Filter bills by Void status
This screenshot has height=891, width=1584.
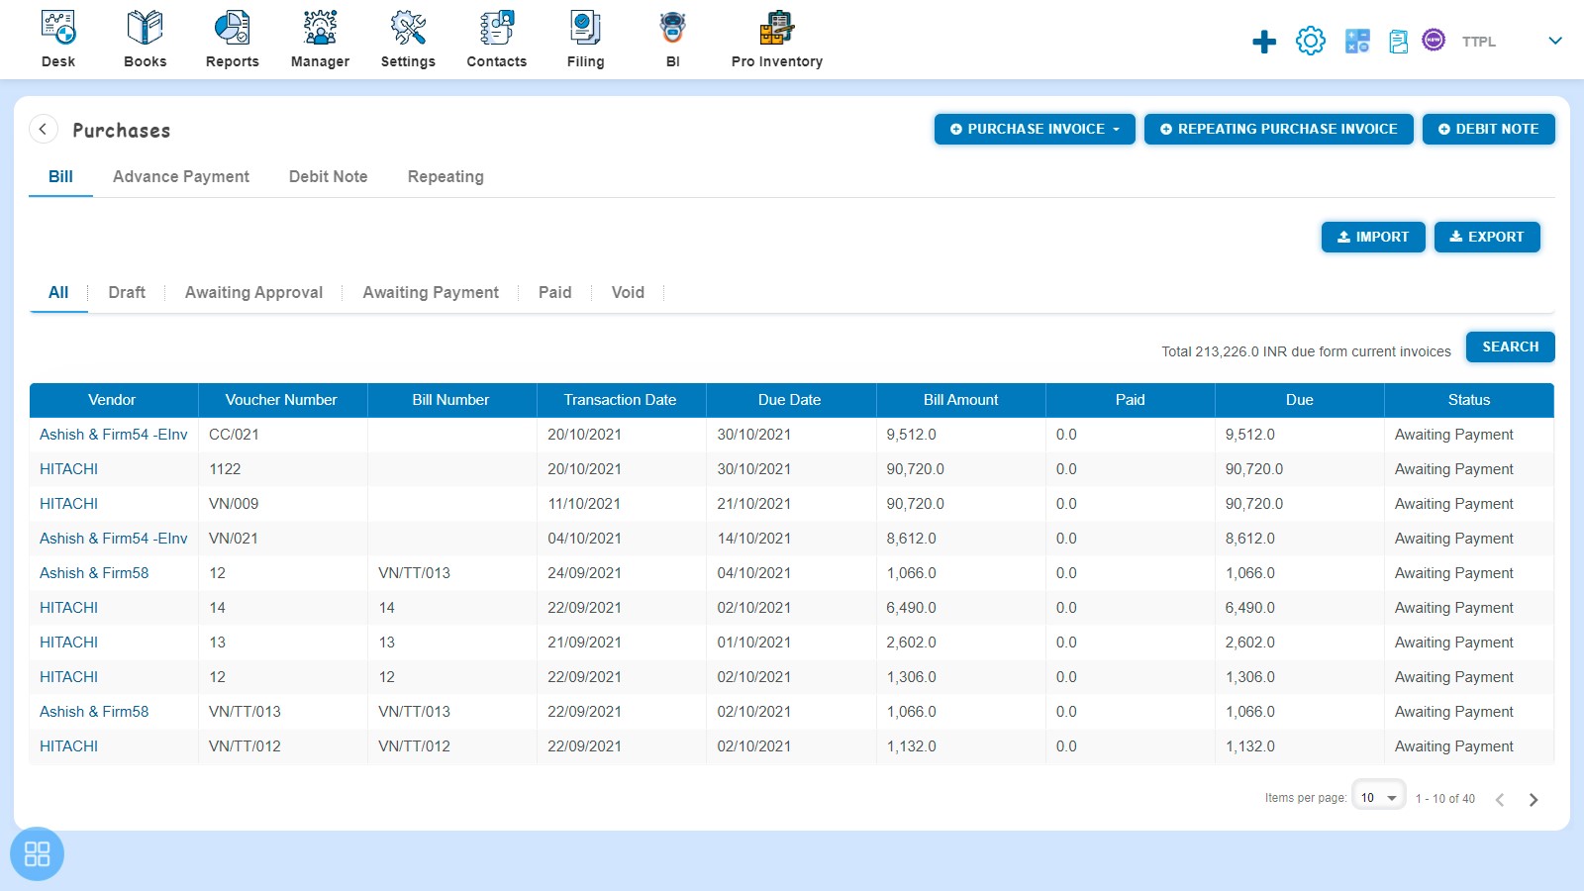[628, 292]
